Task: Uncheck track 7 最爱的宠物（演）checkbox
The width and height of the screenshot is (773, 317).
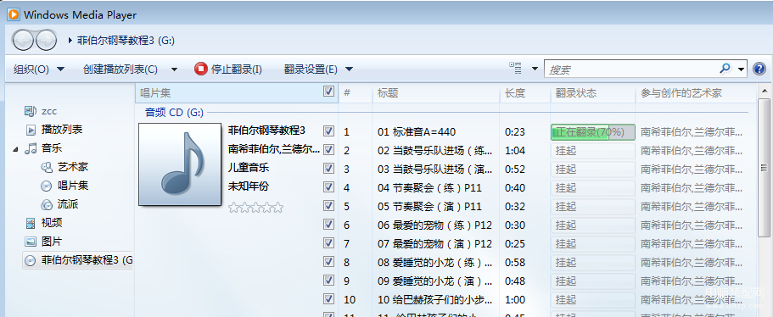Action: tap(329, 243)
